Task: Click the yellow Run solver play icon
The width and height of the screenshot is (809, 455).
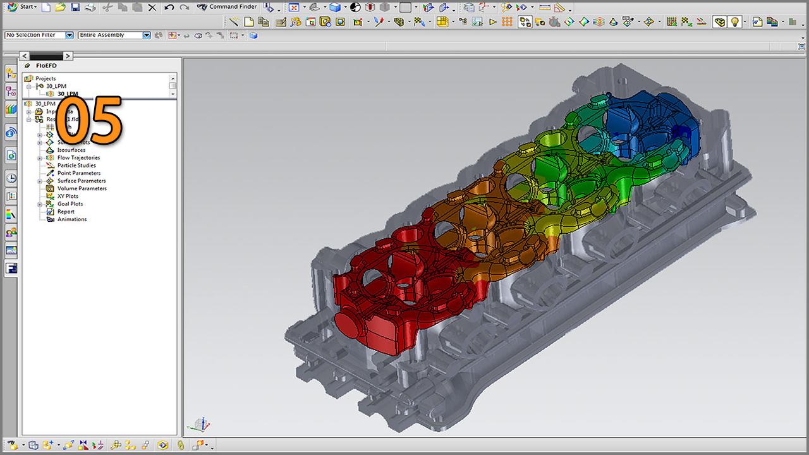Action: pos(493,22)
